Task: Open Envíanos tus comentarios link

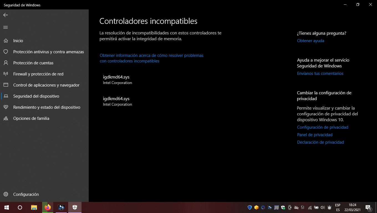Action: pyautogui.click(x=320, y=73)
